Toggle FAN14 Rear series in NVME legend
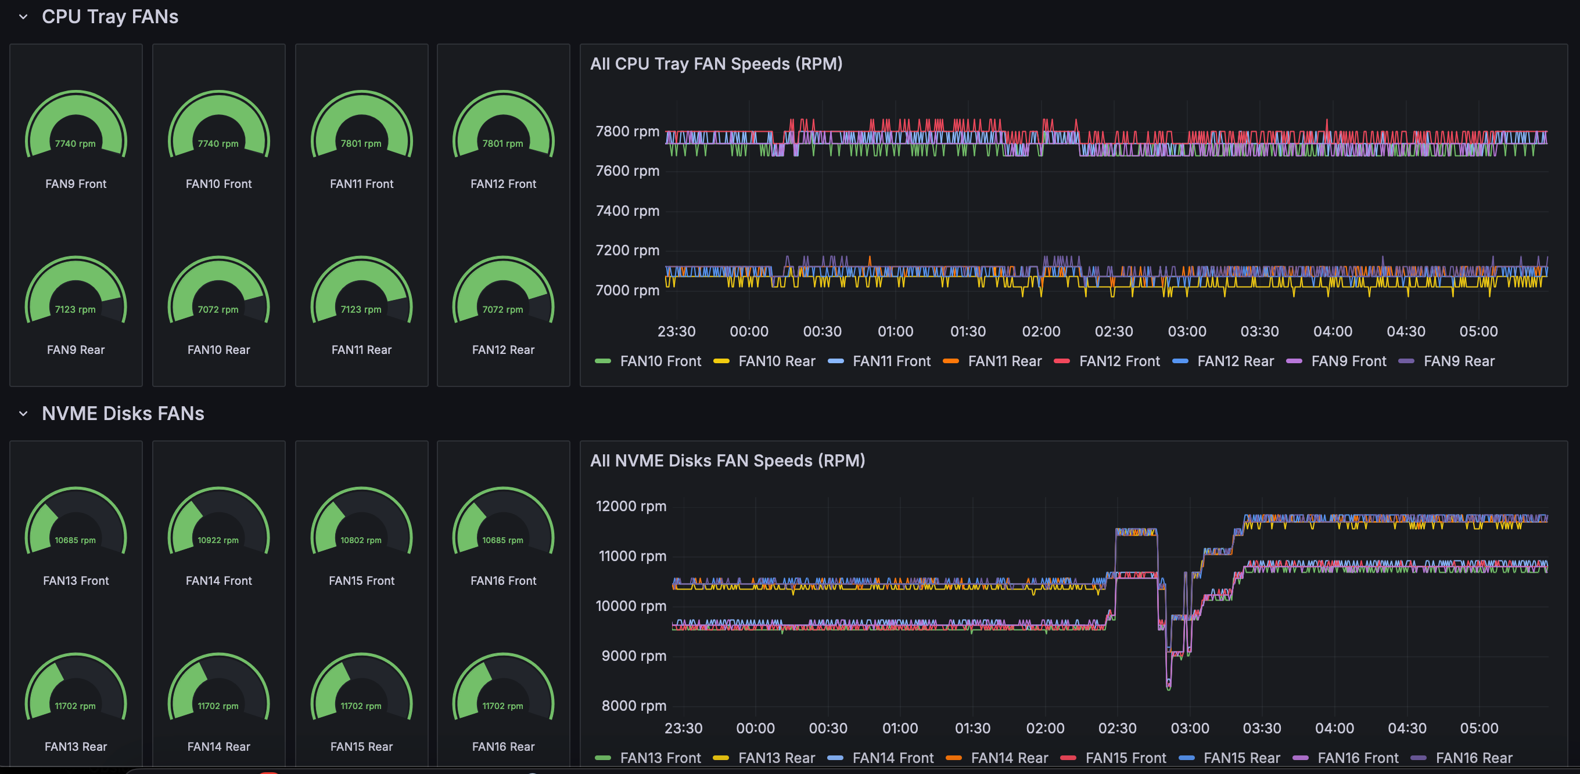Screen dimensions: 1580x774 [1010, 758]
